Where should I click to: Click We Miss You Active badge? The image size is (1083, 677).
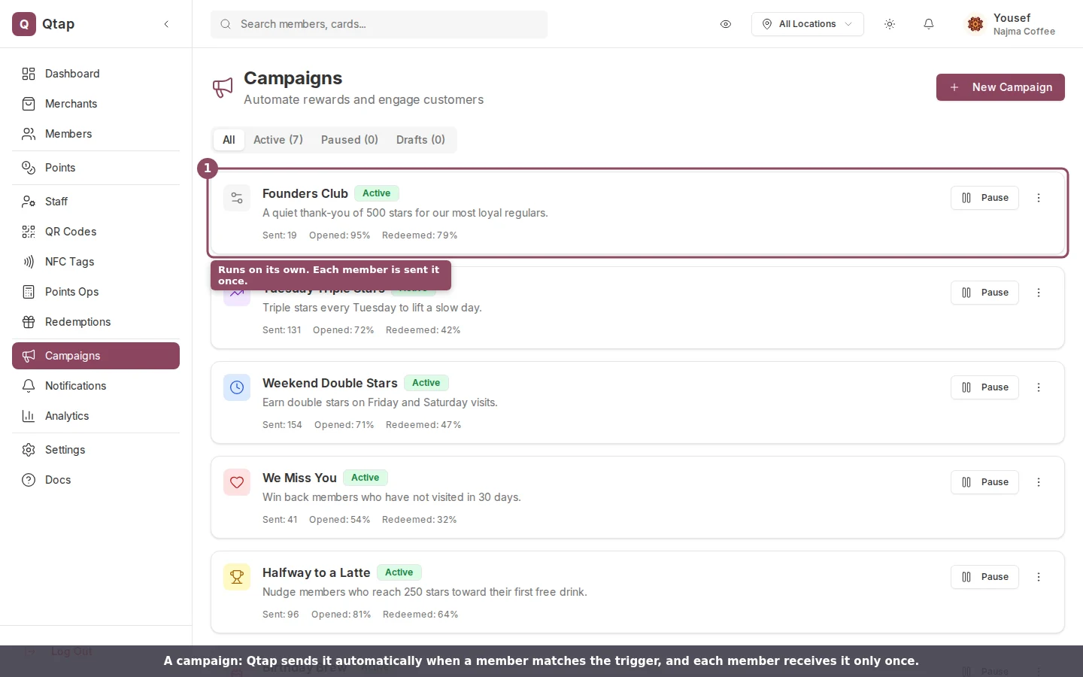[x=365, y=478]
